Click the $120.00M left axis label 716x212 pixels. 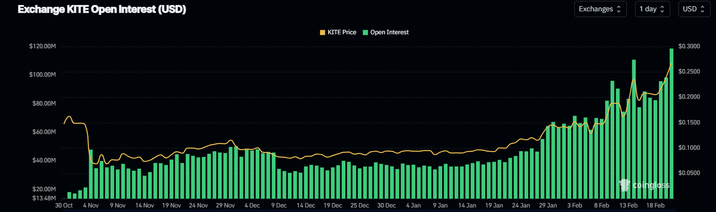tap(43, 46)
